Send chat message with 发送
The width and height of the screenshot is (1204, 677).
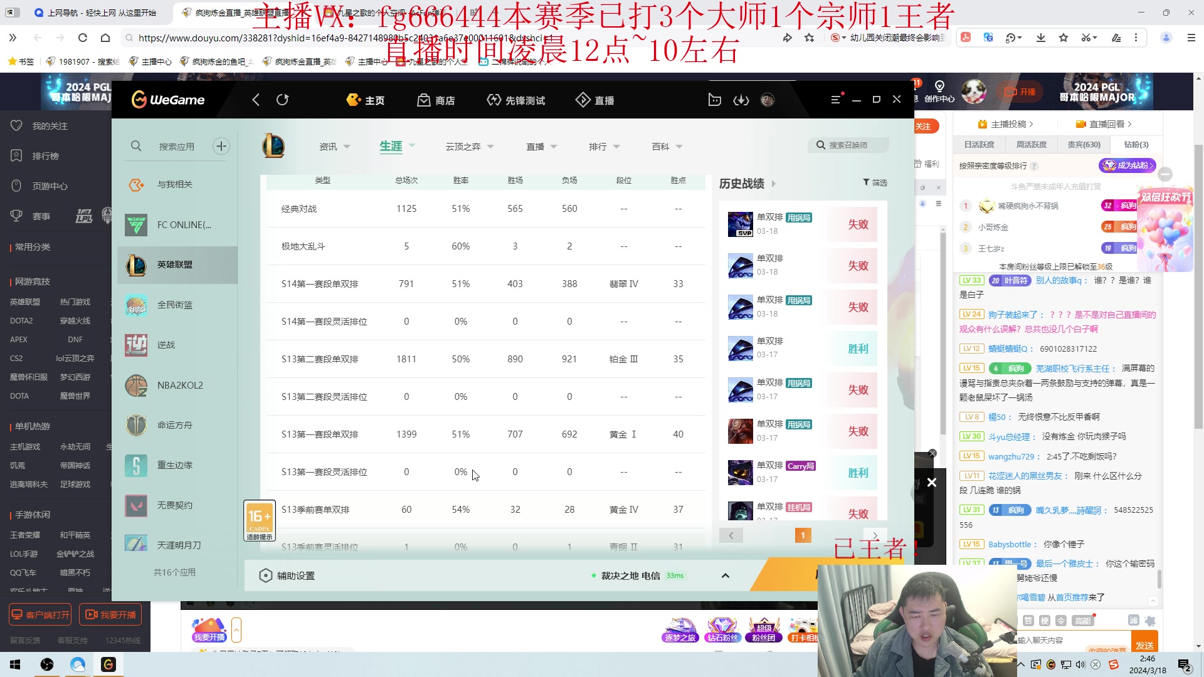1144,645
